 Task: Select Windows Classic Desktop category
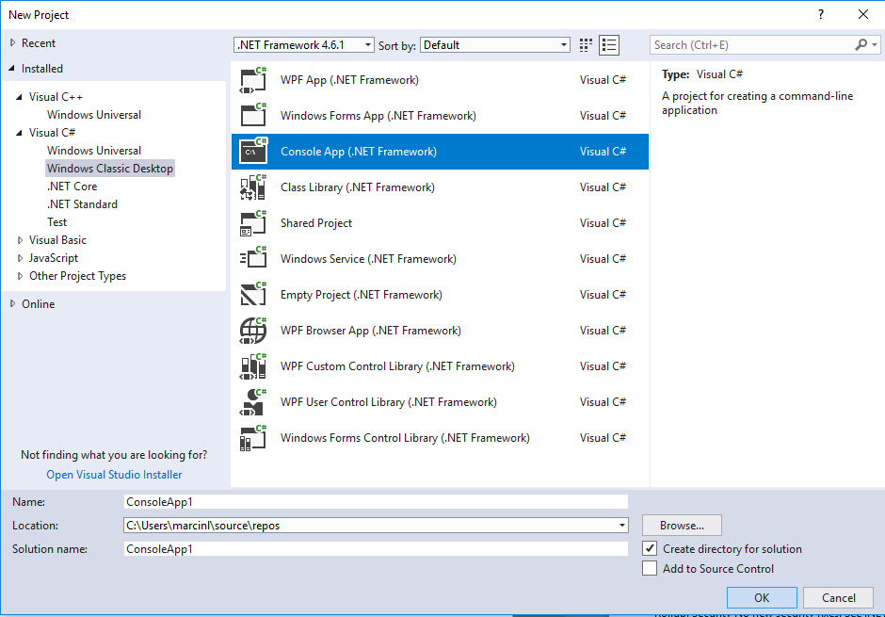pyautogui.click(x=110, y=169)
